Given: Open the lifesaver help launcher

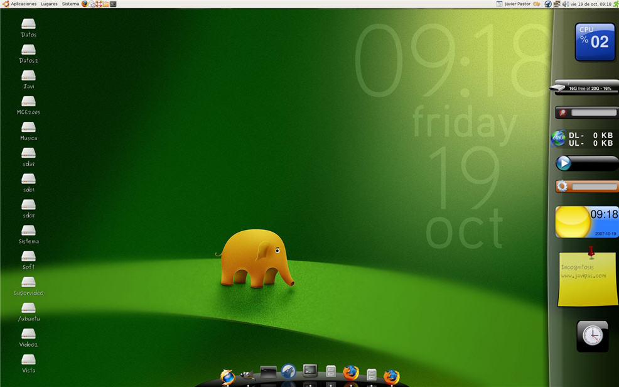Looking at the screenshot, I should [99, 4].
